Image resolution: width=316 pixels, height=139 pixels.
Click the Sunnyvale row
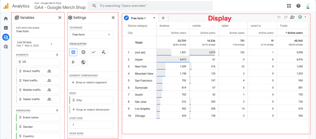click(215, 88)
